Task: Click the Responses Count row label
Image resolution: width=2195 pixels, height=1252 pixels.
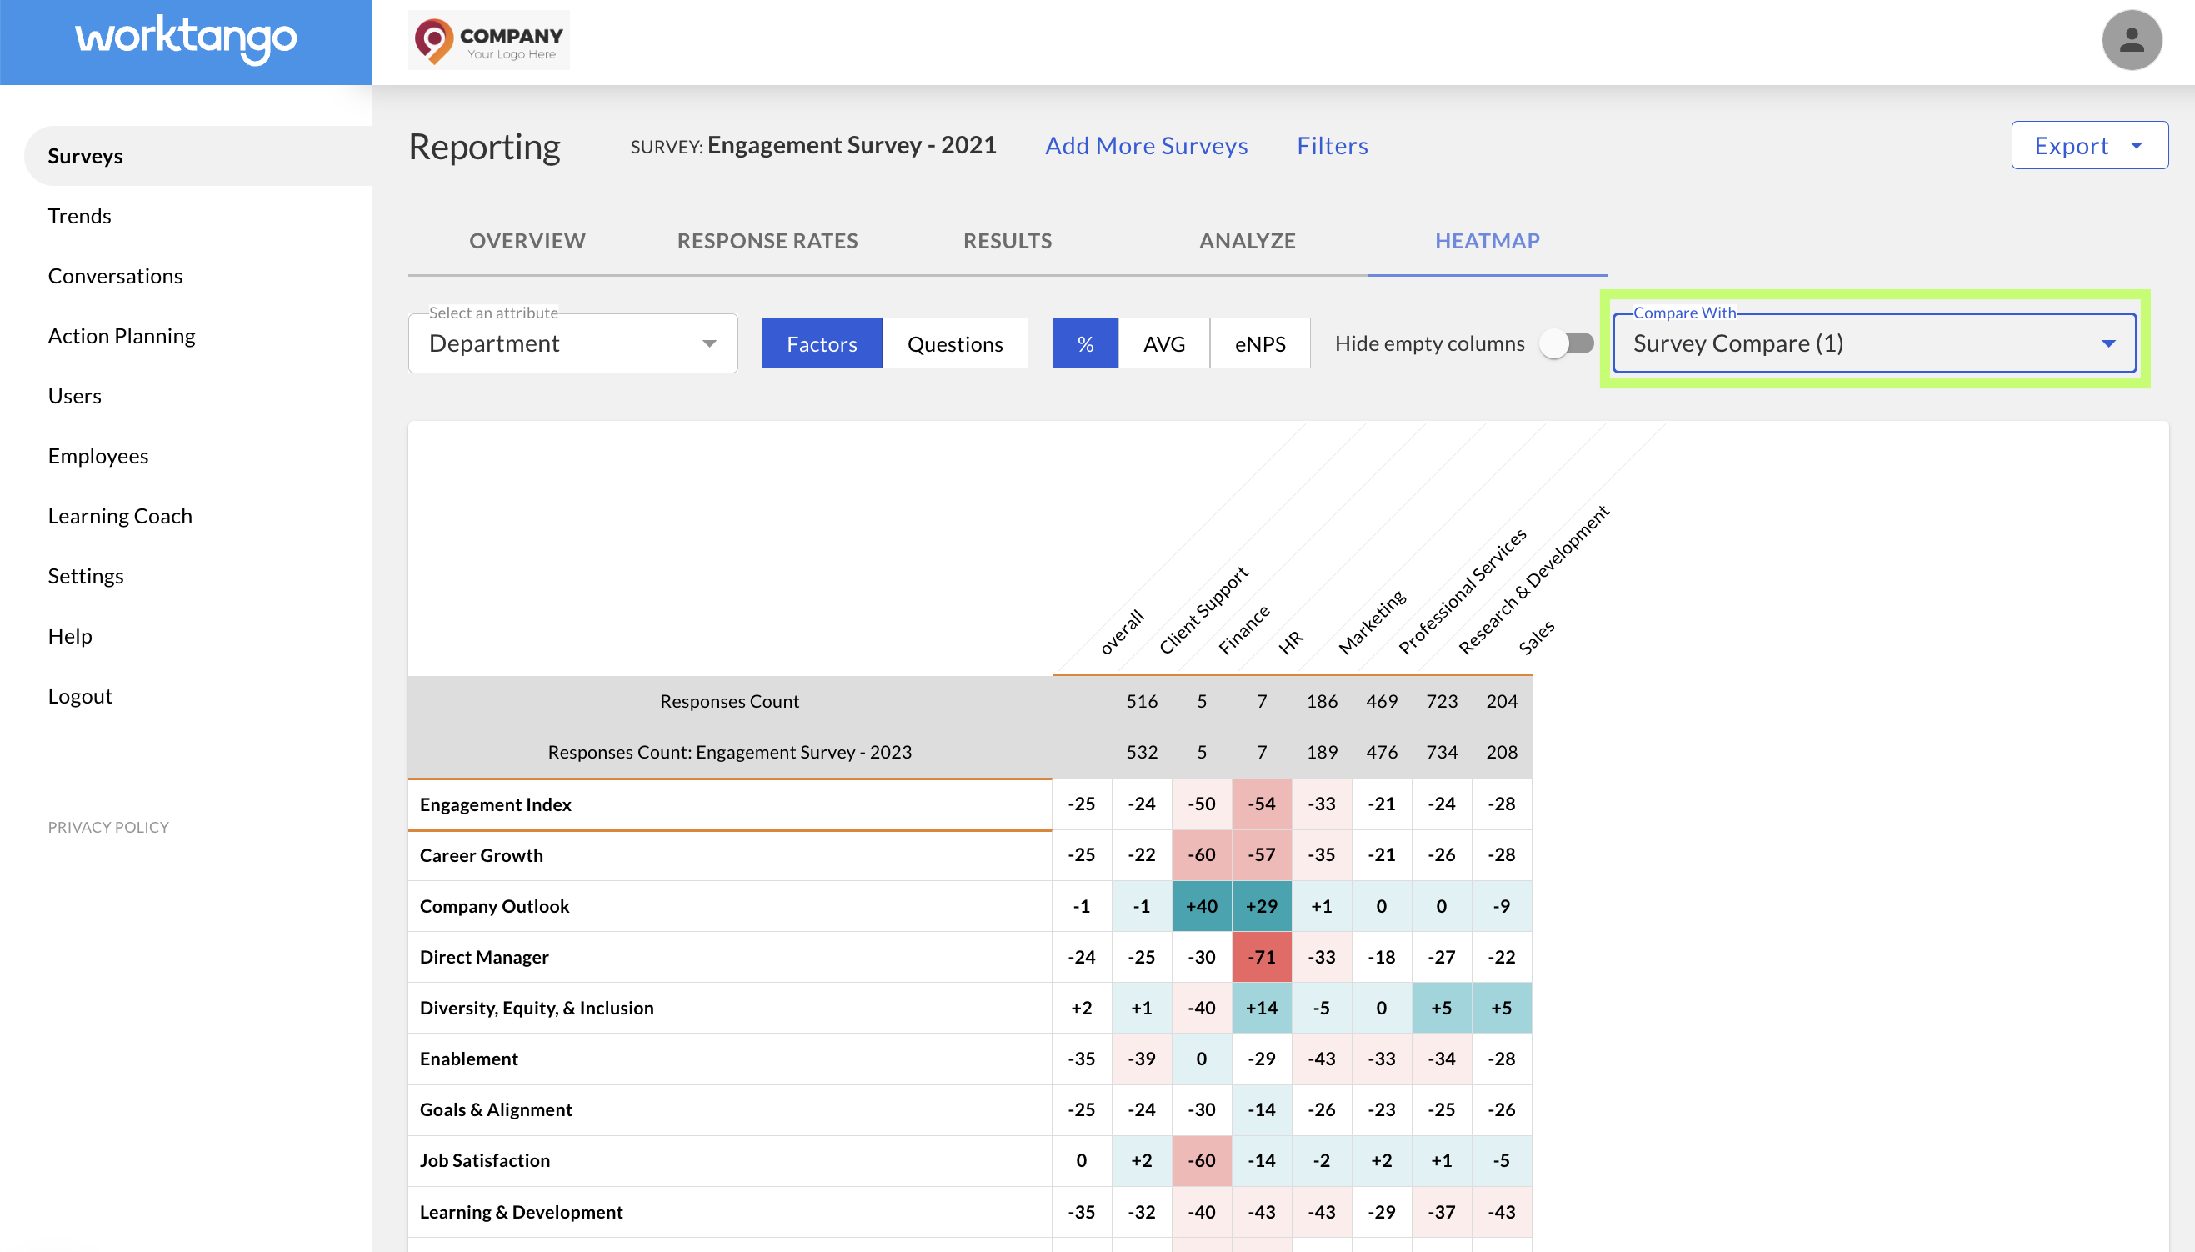Action: tap(730, 702)
